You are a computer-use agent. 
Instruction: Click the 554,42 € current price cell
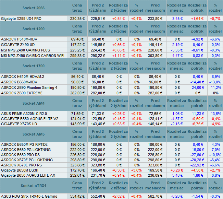[x=77, y=196]
